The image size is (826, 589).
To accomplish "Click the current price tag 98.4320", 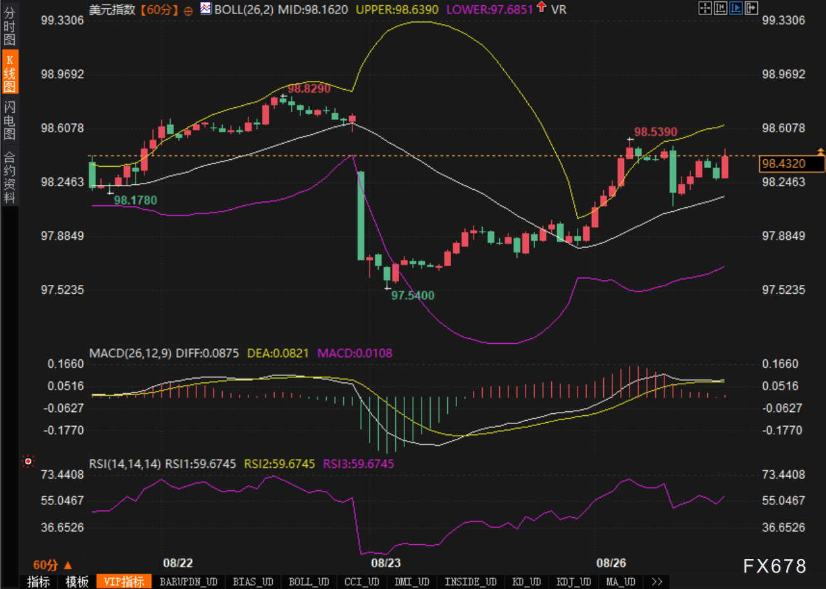I will tap(791, 164).
